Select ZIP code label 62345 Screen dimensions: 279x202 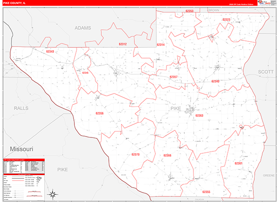85,73
